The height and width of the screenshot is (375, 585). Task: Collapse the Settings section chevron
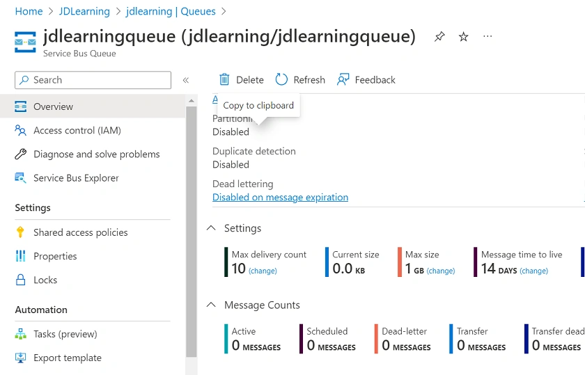[x=211, y=228]
